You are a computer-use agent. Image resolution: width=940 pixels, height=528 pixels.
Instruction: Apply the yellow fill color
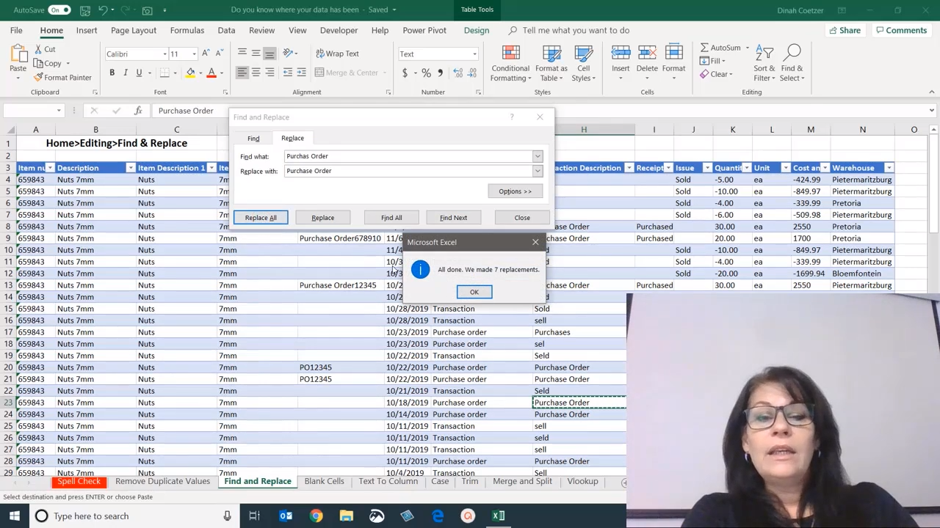coord(190,73)
